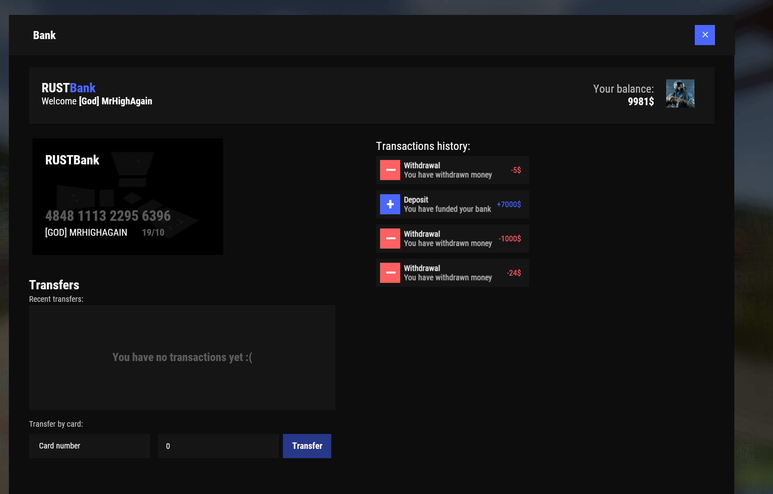Screen dimensions: 773x494
Task: Click the player avatar next to the balance
Action: point(680,93)
